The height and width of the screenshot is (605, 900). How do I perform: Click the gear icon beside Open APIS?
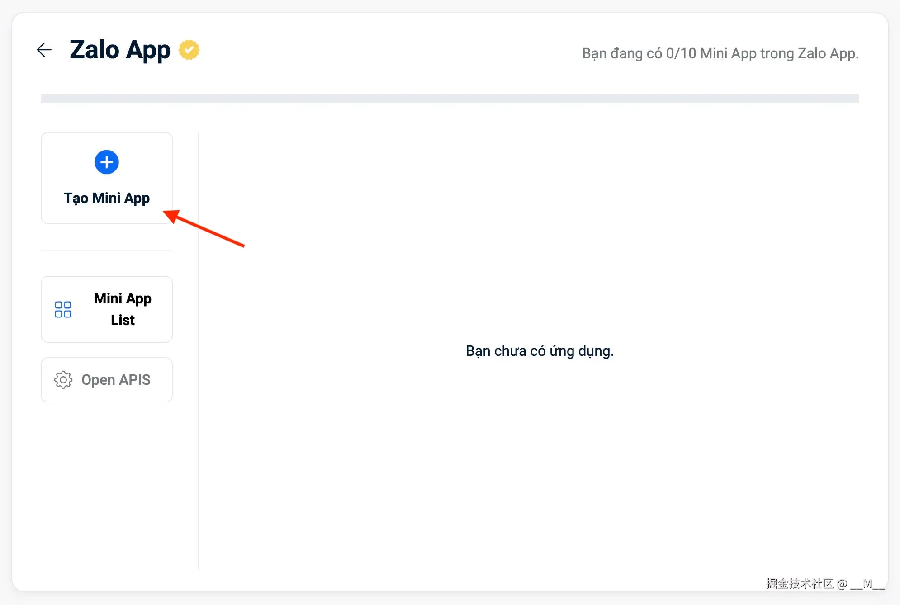(x=63, y=380)
